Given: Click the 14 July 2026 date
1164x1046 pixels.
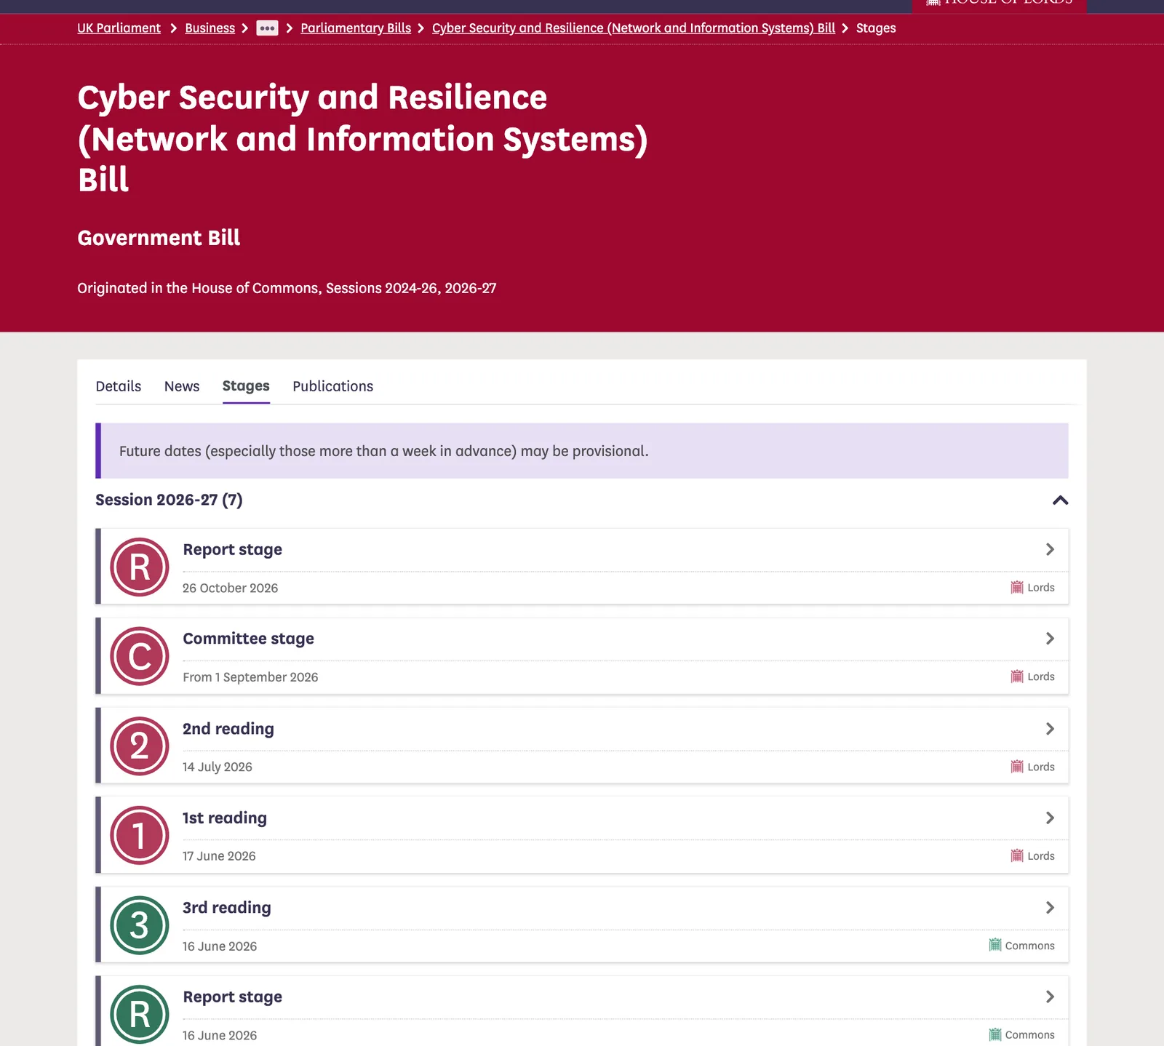Looking at the screenshot, I should 218,767.
